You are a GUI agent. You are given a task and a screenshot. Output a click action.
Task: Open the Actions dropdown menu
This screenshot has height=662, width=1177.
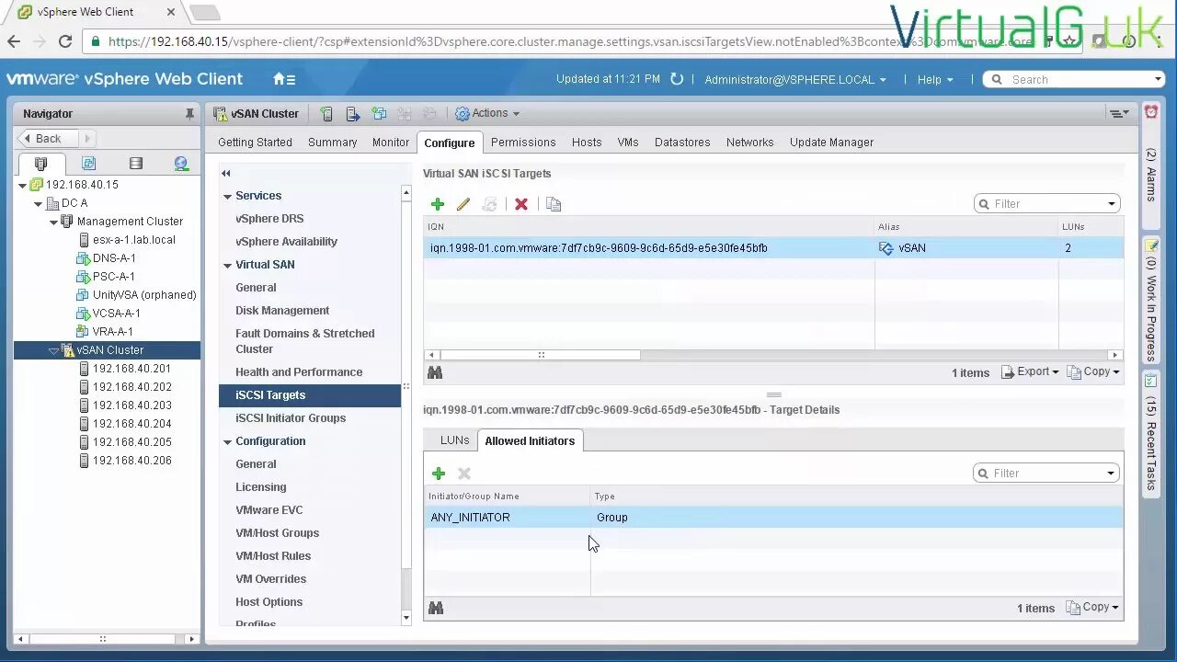pyautogui.click(x=487, y=113)
